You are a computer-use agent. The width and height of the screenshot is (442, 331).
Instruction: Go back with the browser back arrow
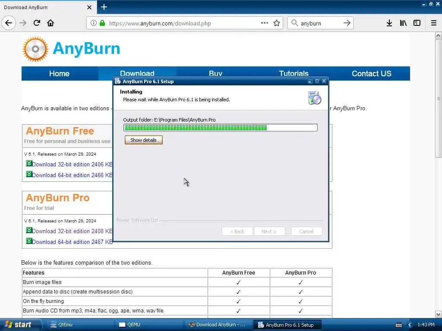(x=9, y=23)
